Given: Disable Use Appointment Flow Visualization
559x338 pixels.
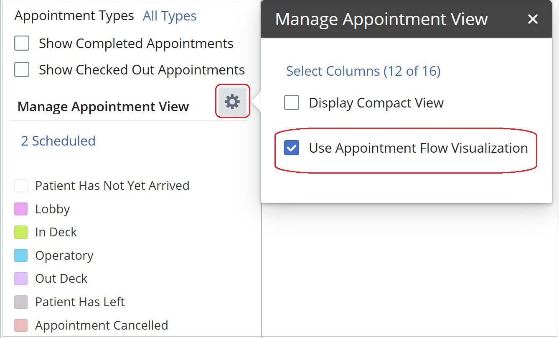Looking at the screenshot, I should pos(291,148).
